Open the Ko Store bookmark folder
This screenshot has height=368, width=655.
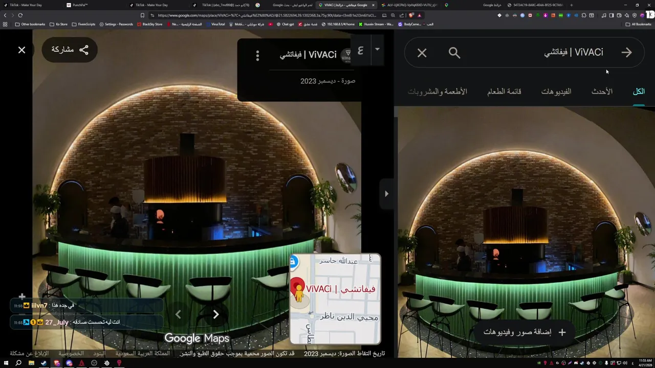59,24
